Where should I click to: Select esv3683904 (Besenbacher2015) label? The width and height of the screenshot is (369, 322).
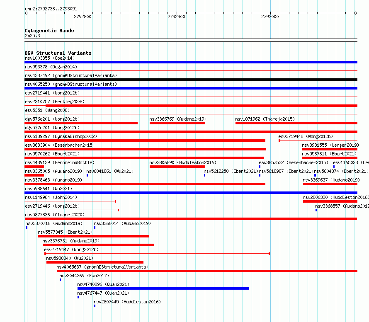(60, 145)
